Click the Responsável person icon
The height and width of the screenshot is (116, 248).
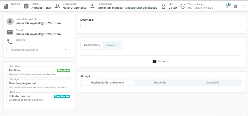click(93, 6)
